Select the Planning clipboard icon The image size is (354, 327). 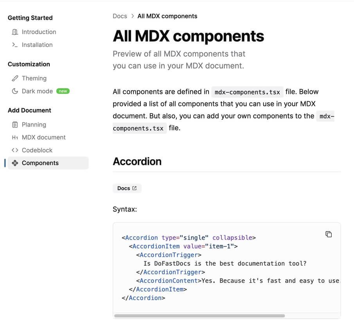click(x=15, y=124)
